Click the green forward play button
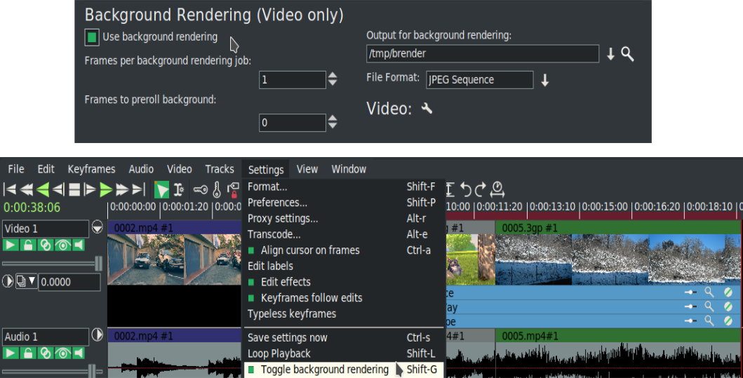This screenshot has width=743, height=378. (106, 189)
